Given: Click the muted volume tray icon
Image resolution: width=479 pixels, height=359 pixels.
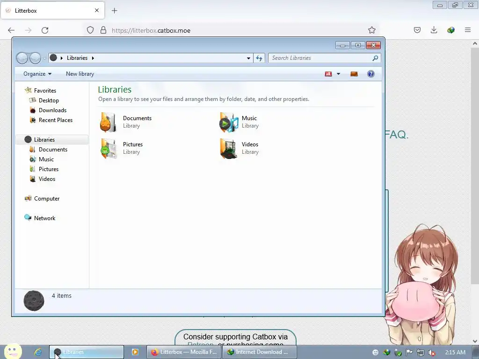Looking at the screenshot, I should click(x=432, y=352).
